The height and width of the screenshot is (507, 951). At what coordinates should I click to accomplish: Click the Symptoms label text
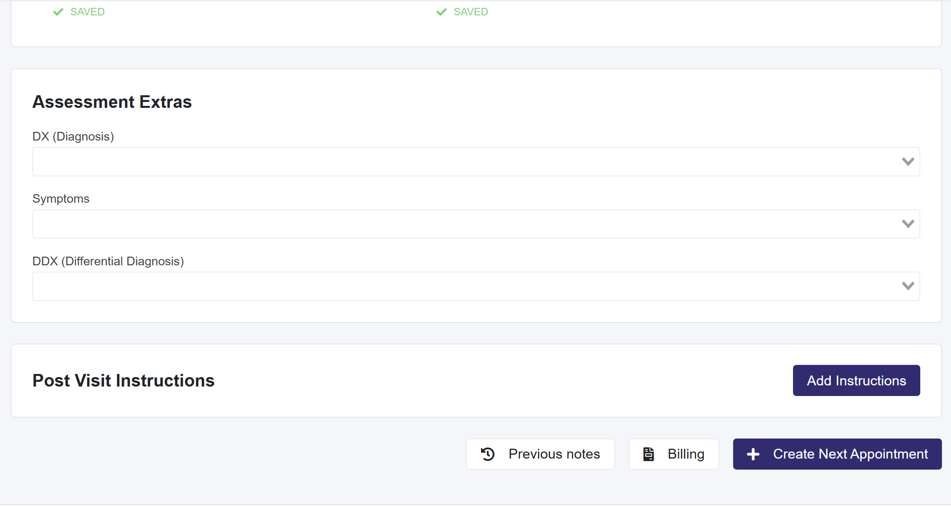point(61,198)
